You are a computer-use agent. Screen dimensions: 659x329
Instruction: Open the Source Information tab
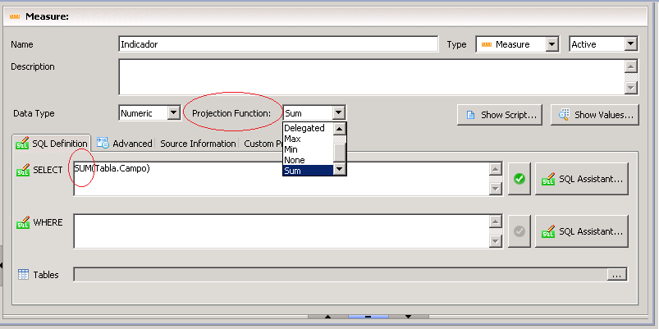(x=198, y=144)
